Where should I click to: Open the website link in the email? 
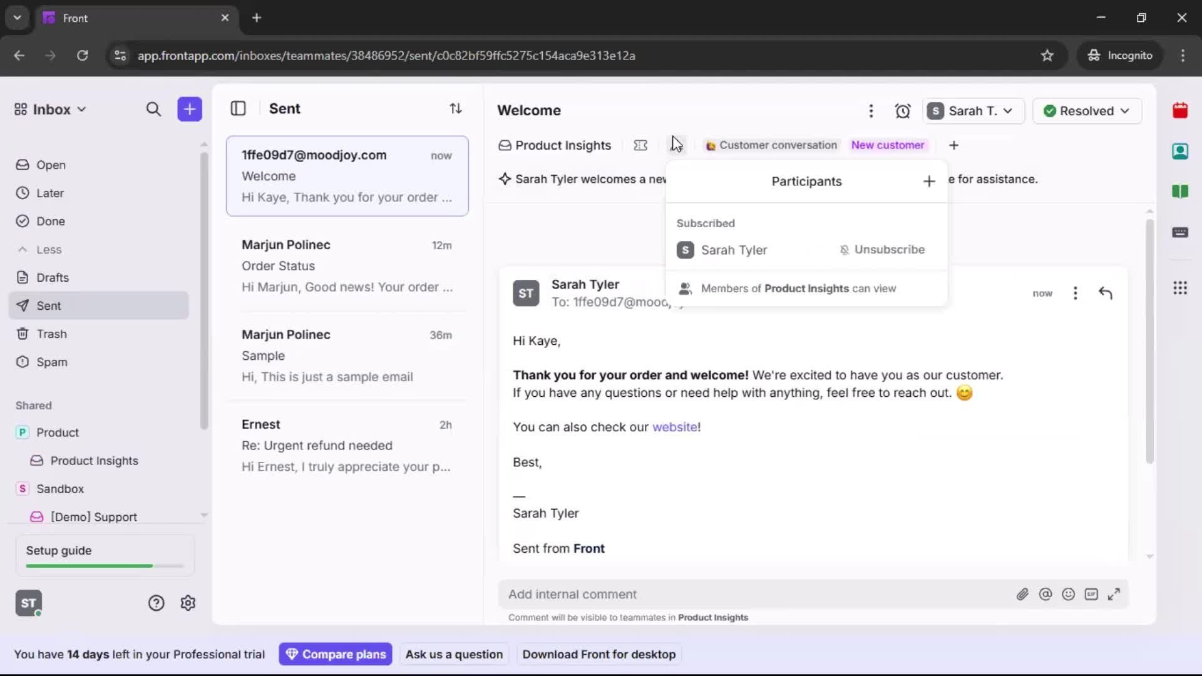pos(675,427)
